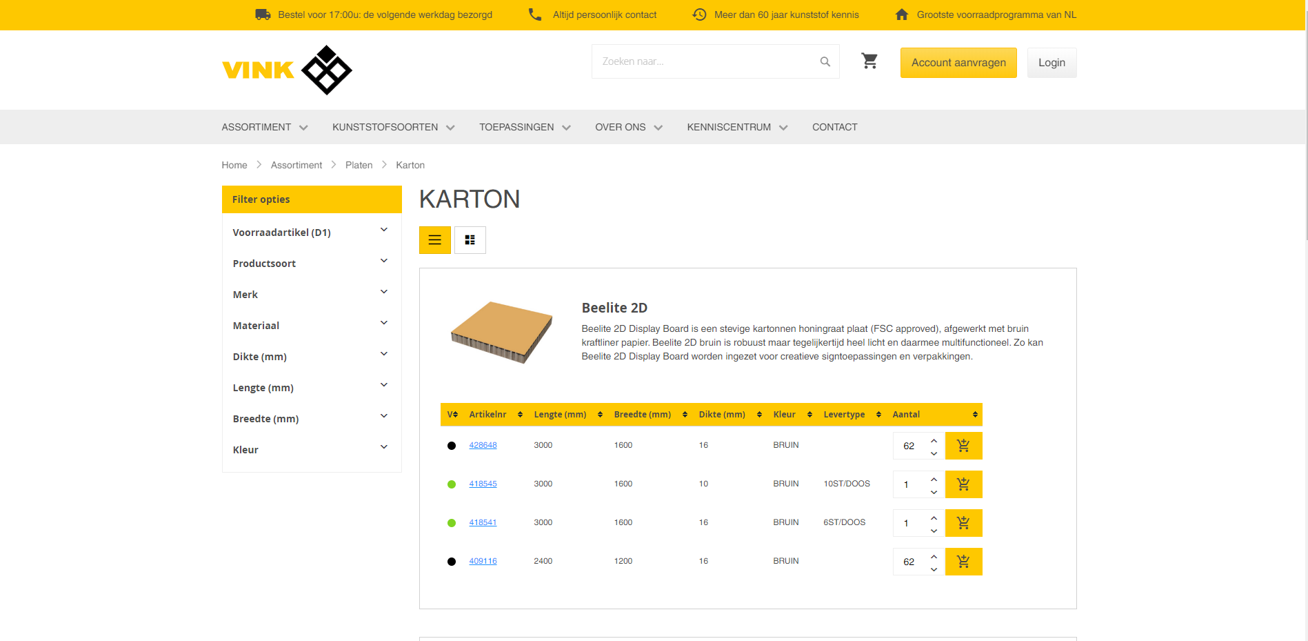Expand Productsoort filter

tap(312, 264)
